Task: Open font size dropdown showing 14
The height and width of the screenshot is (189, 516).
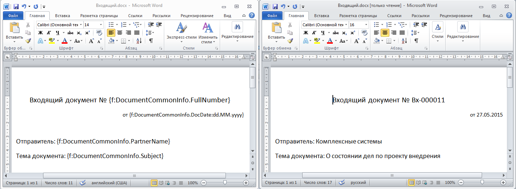Action: click(101, 25)
